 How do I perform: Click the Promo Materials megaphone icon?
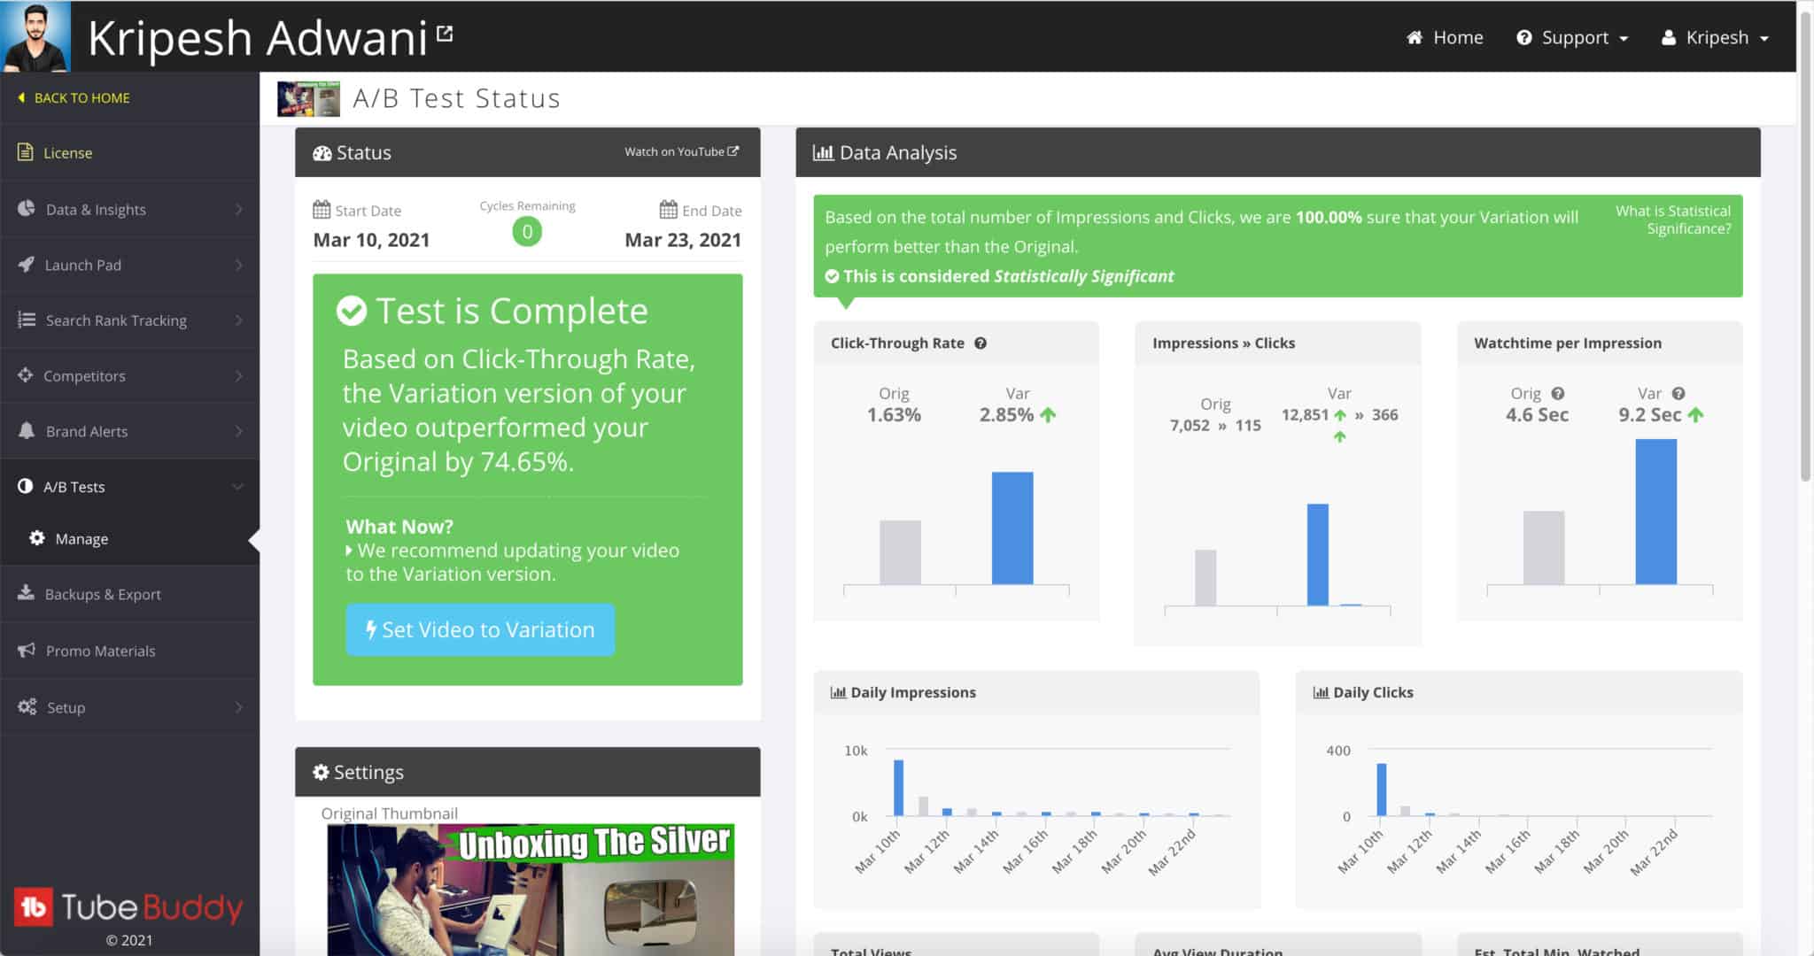click(27, 650)
